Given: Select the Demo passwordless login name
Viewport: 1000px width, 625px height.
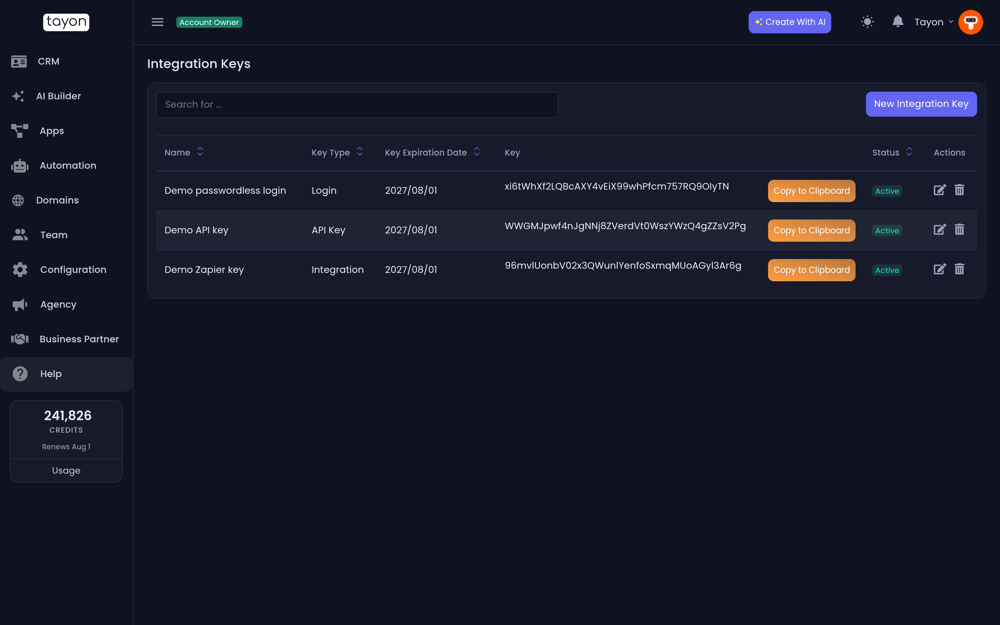Looking at the screenshot, I should pyautogui.click(x=225, y=191).
